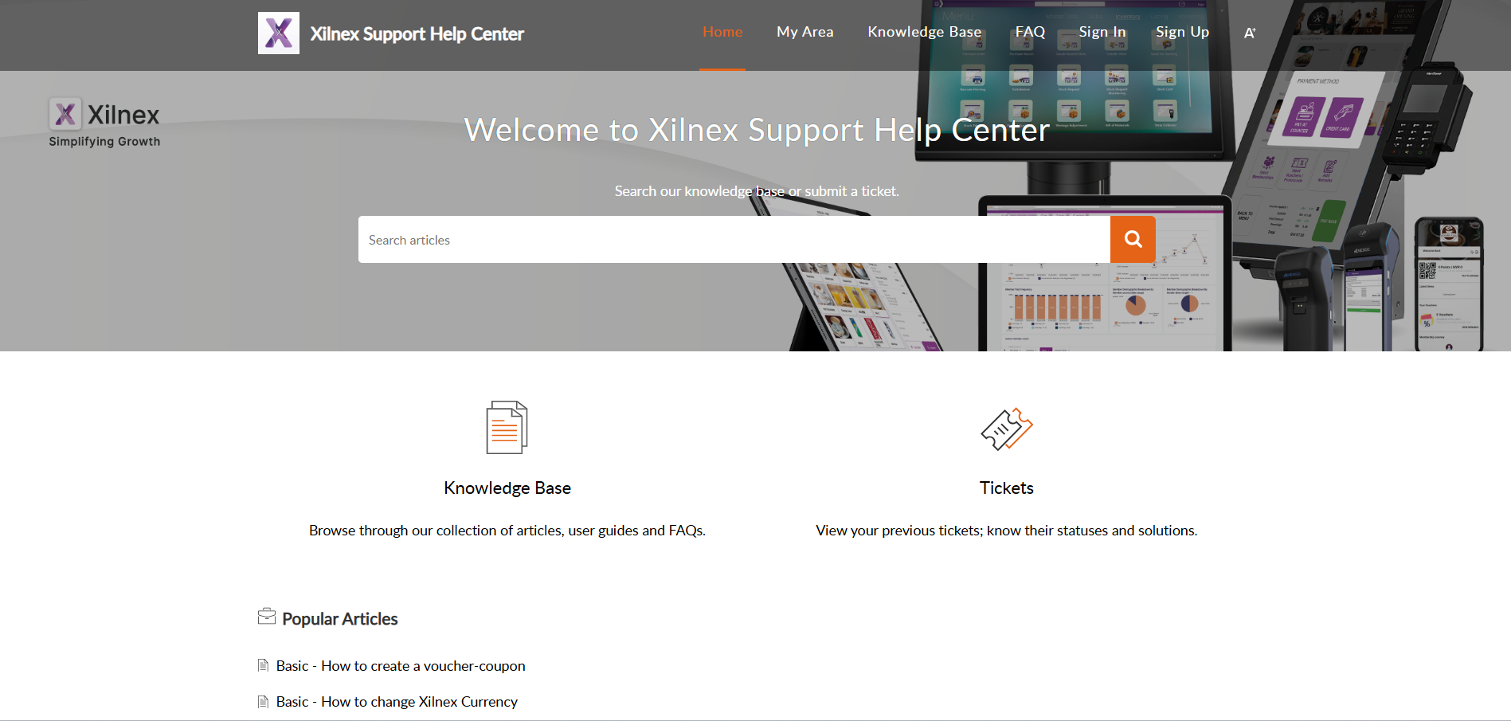
Task: Click the orange search magnifier button
Action: pyautogui.click(x=1133, y=239)
